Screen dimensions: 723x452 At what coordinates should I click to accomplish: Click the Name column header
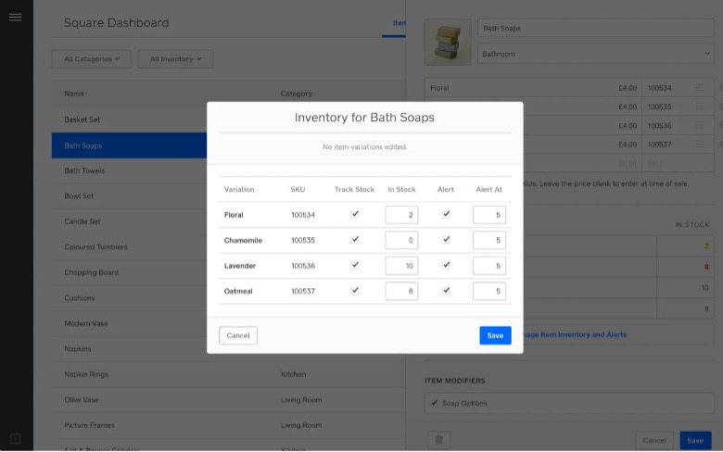(x=74, y=94)
